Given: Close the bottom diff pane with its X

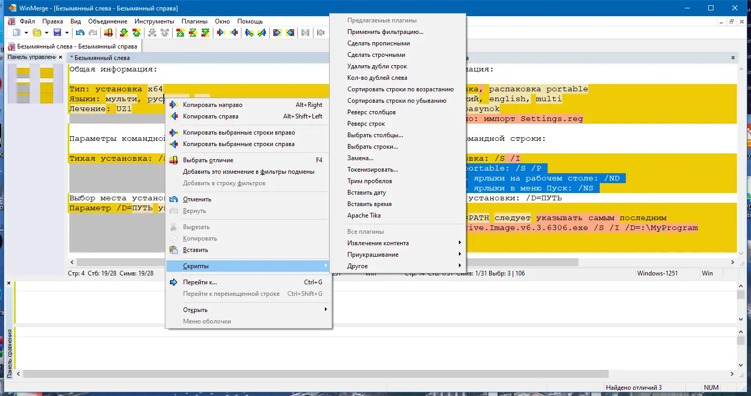Looking at the screenshot, I should 9,283.
